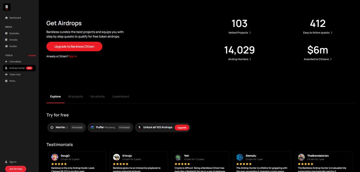Click the Articles book icon
This screenshot has height=172, width=360.
(x=6, y=40)
